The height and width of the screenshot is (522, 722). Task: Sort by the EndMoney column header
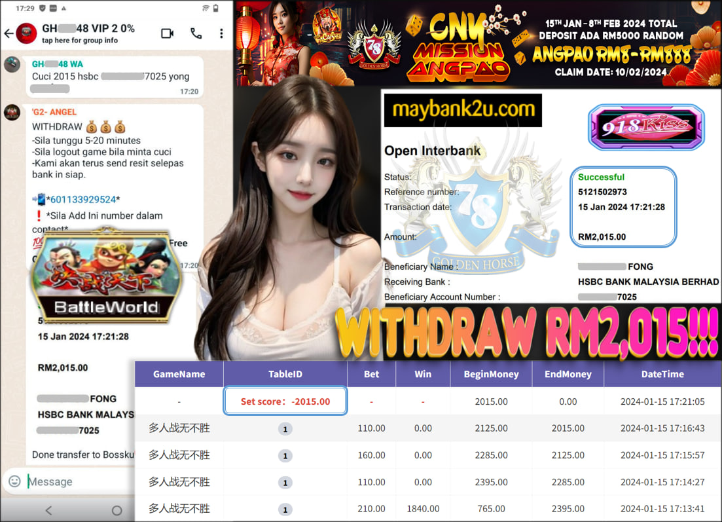[x=568, y=374]
